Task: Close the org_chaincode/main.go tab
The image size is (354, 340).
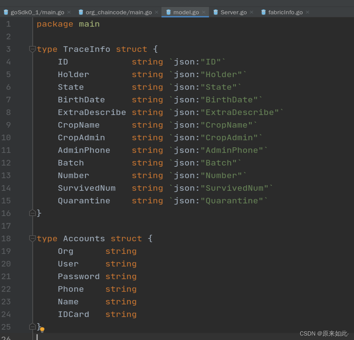Action: 157,12
